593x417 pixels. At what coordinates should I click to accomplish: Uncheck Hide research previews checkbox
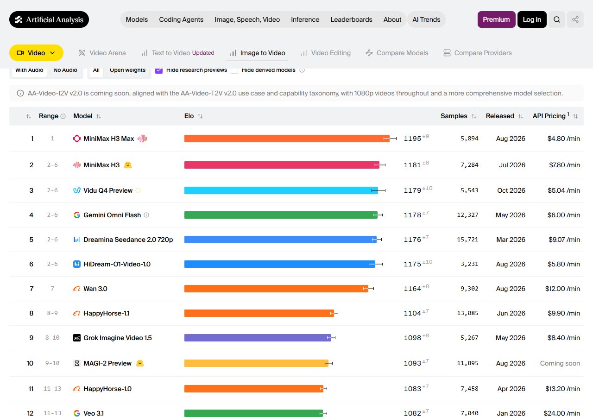159,70
